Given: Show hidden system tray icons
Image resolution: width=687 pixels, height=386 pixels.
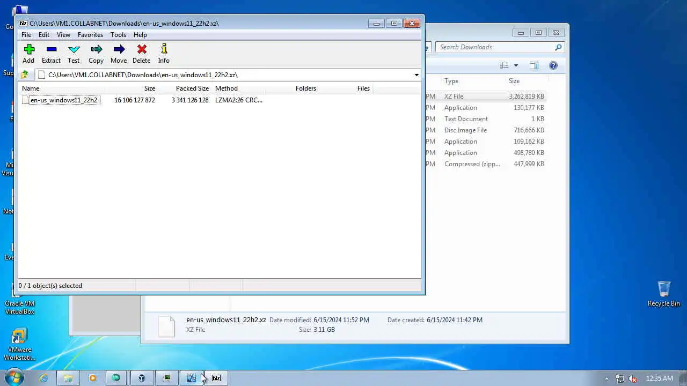Looking at the screenshot, I should click(607, 378).
